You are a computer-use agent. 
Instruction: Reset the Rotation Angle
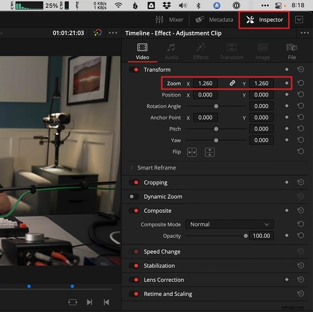tap(301, 106)
